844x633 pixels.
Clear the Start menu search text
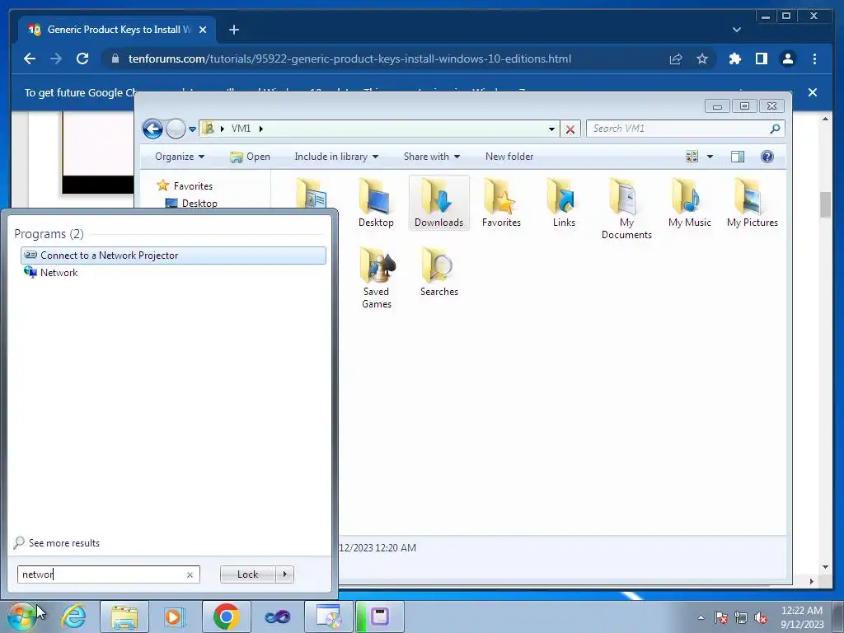point(190,574)
